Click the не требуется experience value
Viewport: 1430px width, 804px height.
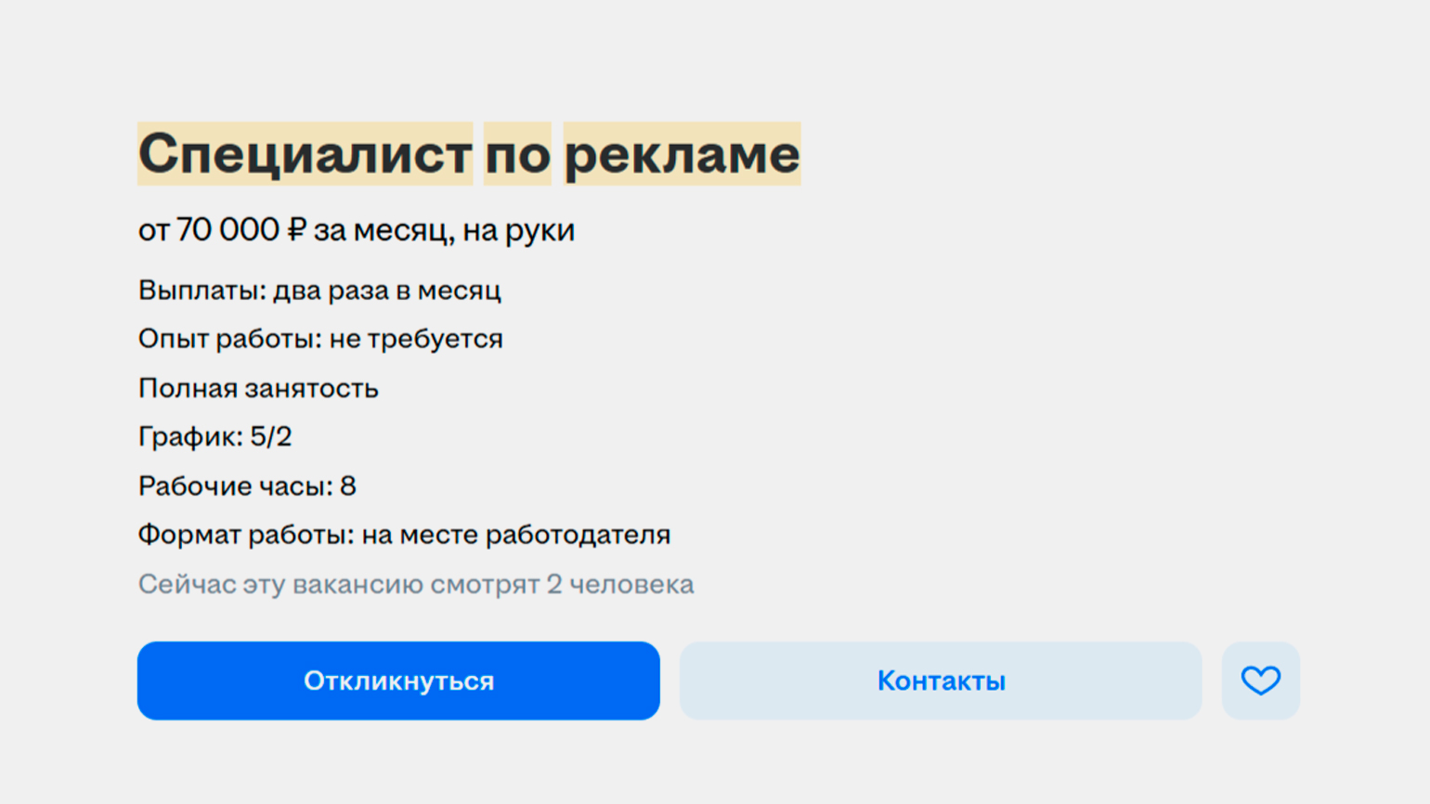pos(416,339)
